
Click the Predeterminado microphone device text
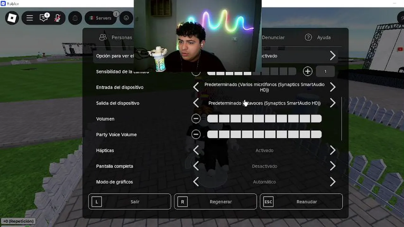click(264, 87)
